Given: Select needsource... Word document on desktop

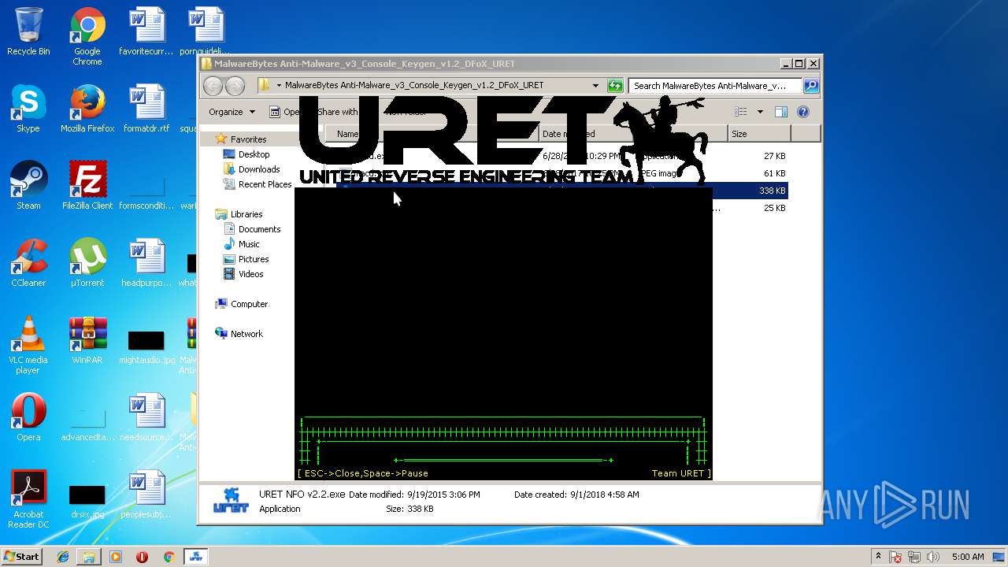Looking at the screenshot, I should click(x=146, y=417).
